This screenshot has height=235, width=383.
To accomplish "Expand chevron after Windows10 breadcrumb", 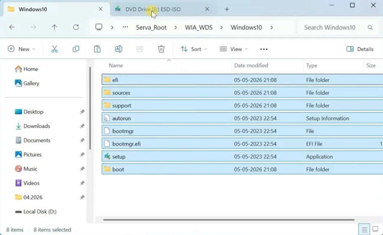I will (x=271, y=27).
